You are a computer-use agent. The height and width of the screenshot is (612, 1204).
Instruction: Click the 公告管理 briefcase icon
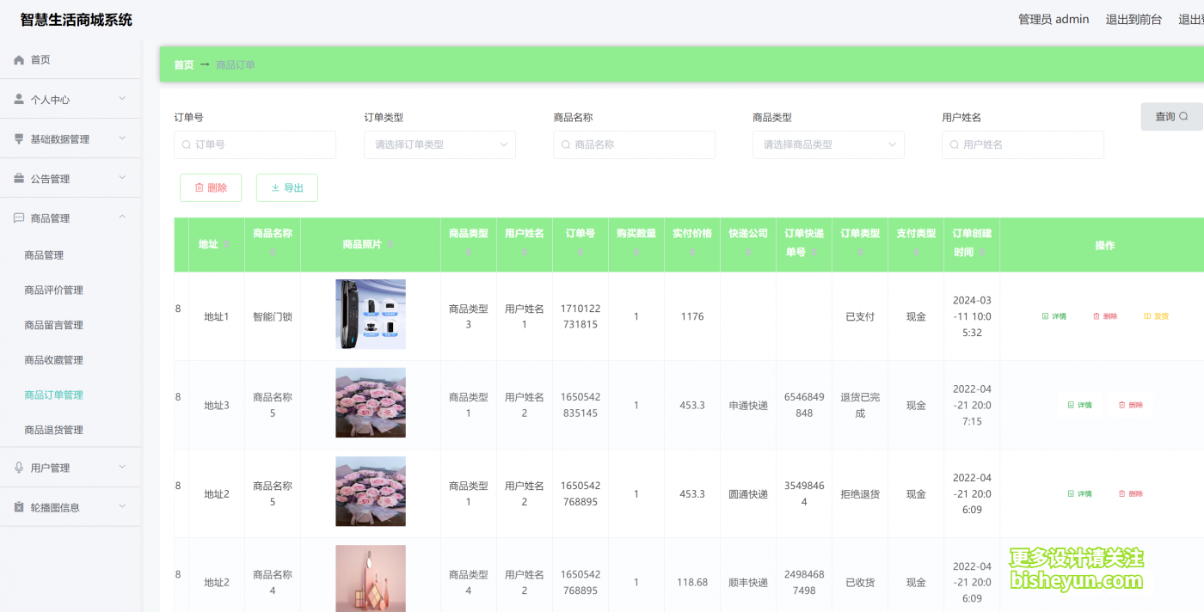tap(18, 178)
